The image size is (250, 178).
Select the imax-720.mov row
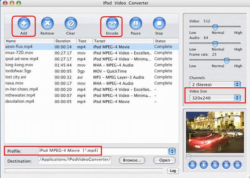click(92, 53)
